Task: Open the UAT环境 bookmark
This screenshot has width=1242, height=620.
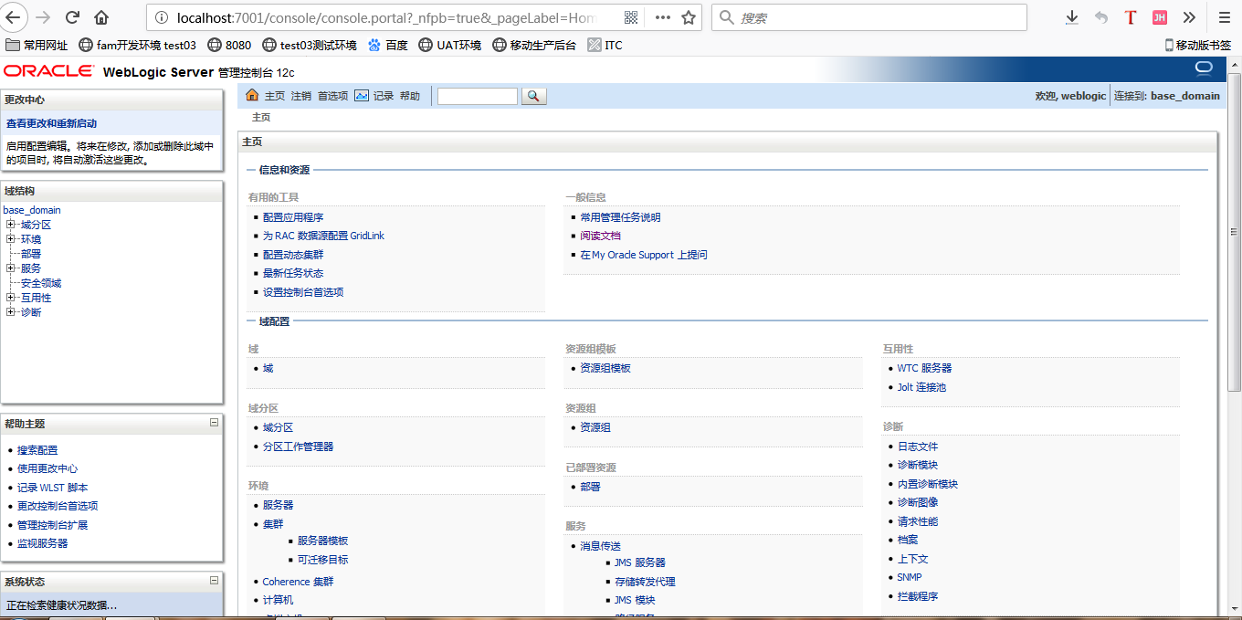Action: tap(450, 45)
